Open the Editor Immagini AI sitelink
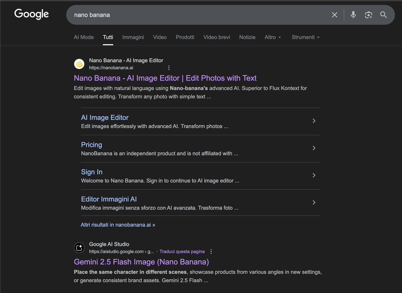This screenshot has height=293, width=402. coord(109,199)
